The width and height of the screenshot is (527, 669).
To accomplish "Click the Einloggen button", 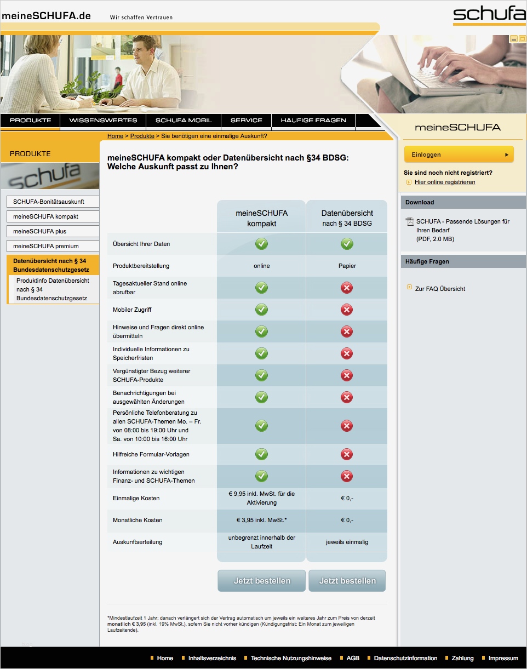I will (459, 155).
